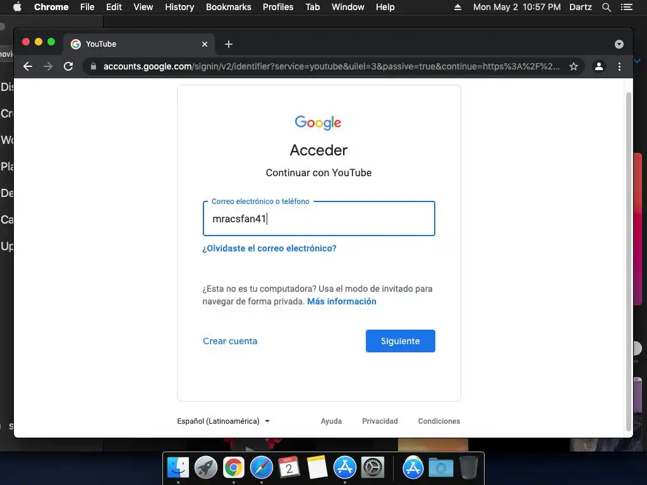Open the Chrome application menu
Image resolution: width=647 pixels, height=485 pixels.
51,7
